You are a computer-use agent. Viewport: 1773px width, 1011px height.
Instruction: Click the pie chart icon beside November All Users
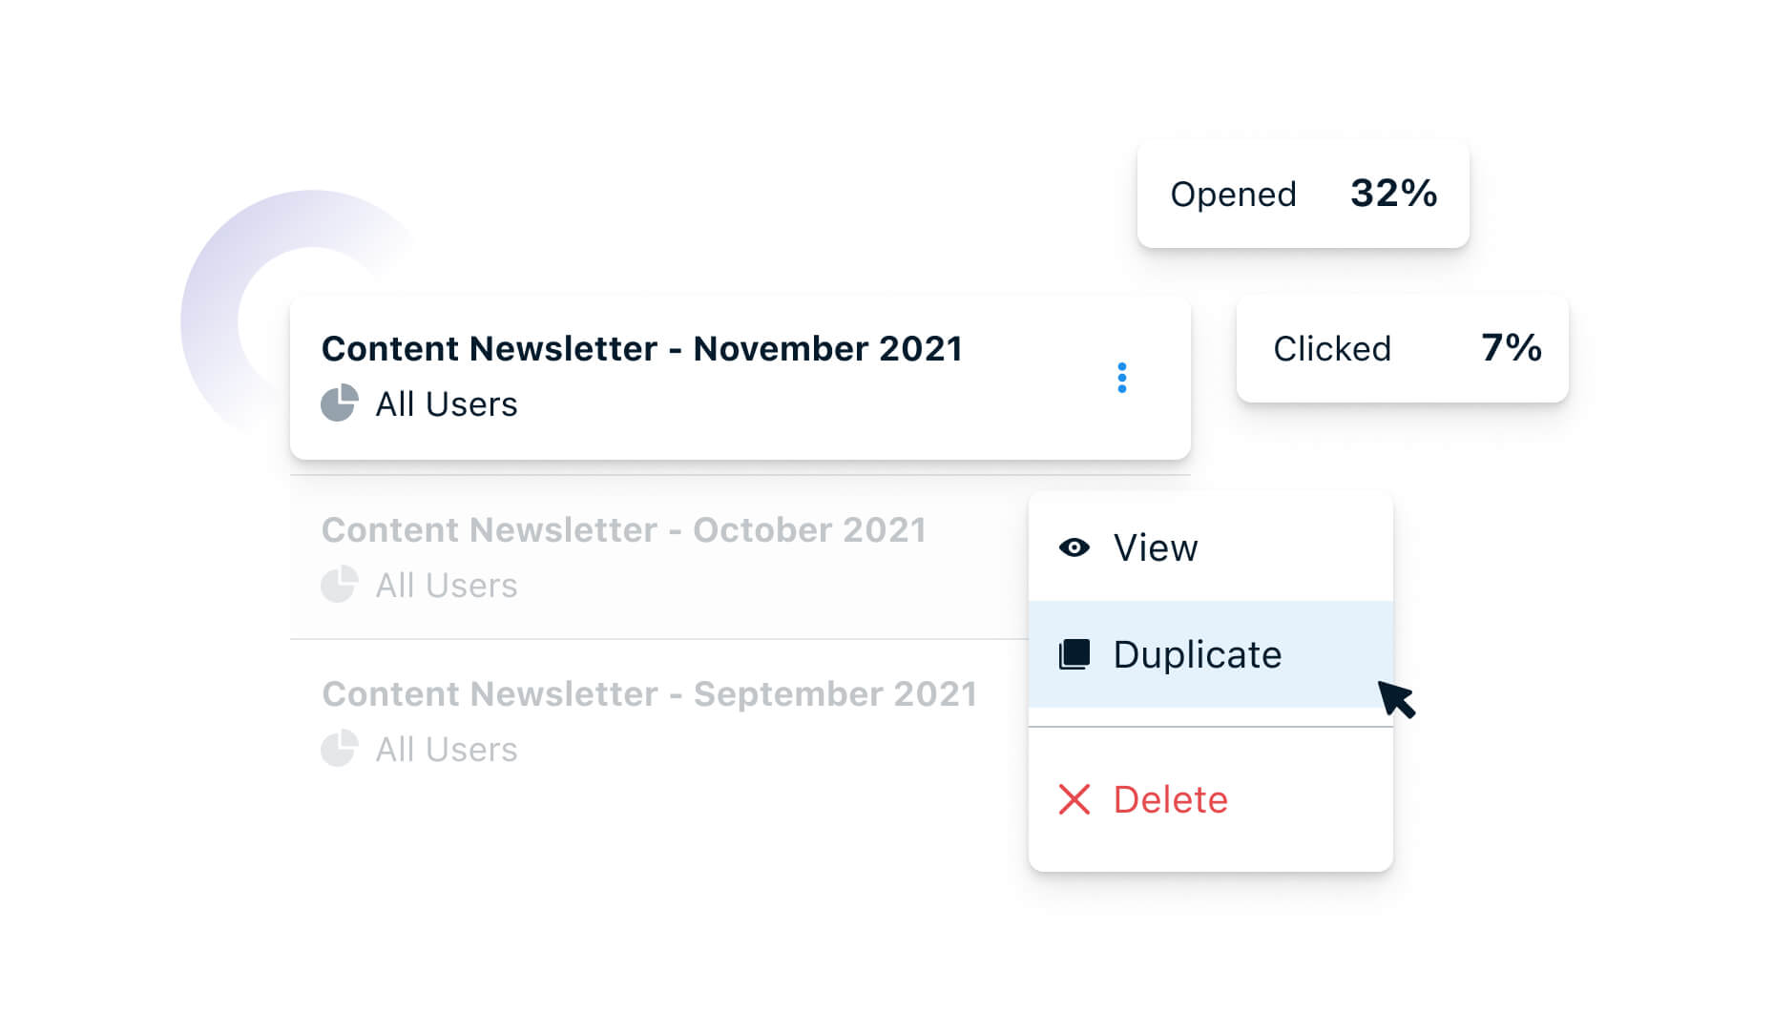pos(339,403)
